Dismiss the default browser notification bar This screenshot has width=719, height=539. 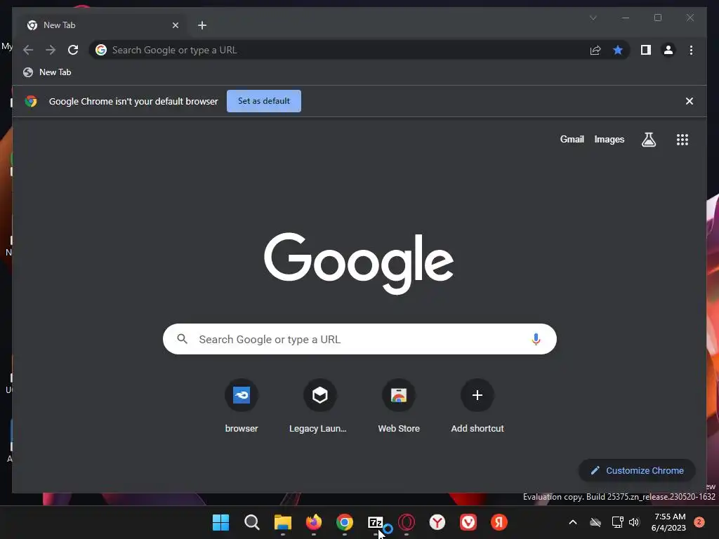point(690,101)
